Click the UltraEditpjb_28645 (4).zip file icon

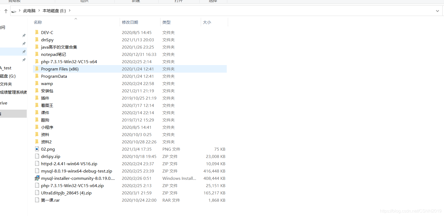coord(37,193)
